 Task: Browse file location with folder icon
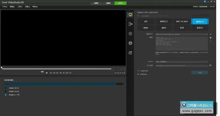[x=210, y=66]
